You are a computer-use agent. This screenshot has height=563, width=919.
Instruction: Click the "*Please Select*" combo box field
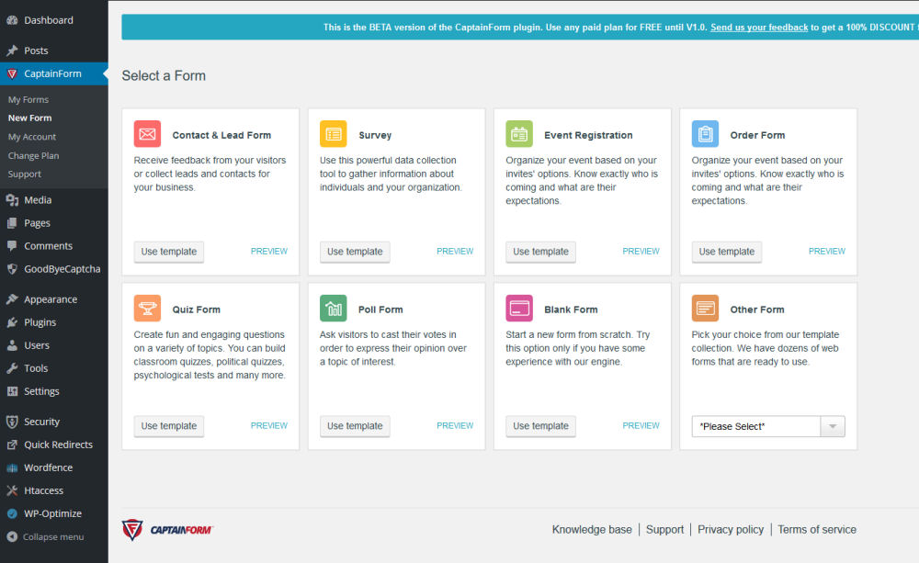[x=767, y=426]
